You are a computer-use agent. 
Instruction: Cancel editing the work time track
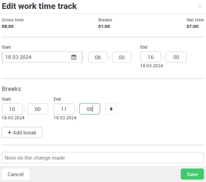tap(16, 174)
